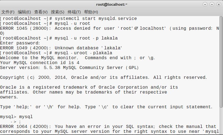
Task: Click the terminal vertical scrollbar thumb
Action: (221, 63)
